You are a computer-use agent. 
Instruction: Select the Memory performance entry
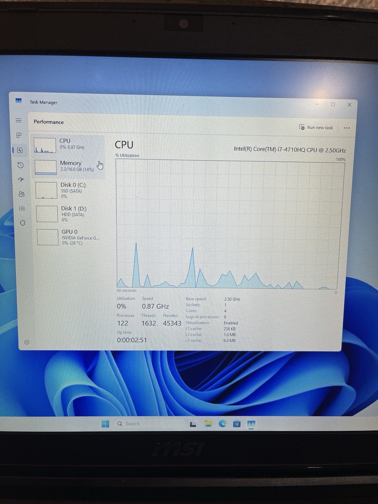(68, 167)
